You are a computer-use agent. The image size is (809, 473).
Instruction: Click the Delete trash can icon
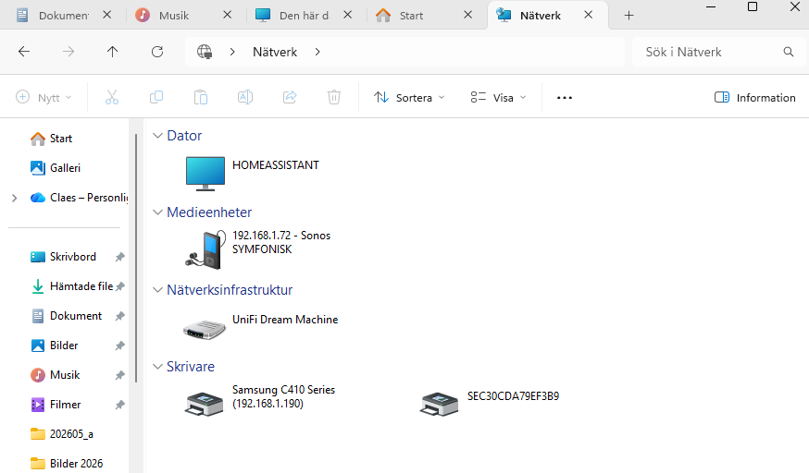[x=334, y=97]
